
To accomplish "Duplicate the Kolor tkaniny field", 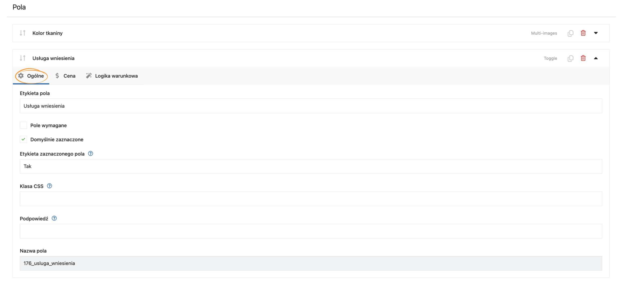I will [570, 33].
